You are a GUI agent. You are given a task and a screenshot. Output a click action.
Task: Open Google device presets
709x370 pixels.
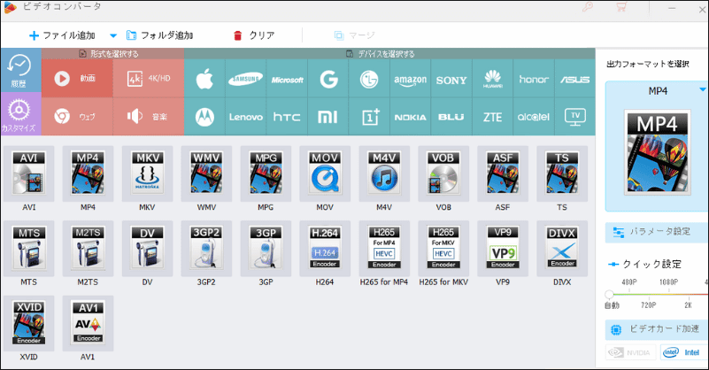[328, 79]
